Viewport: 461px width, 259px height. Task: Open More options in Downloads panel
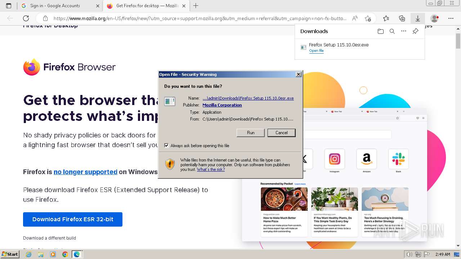click(404, 31)
